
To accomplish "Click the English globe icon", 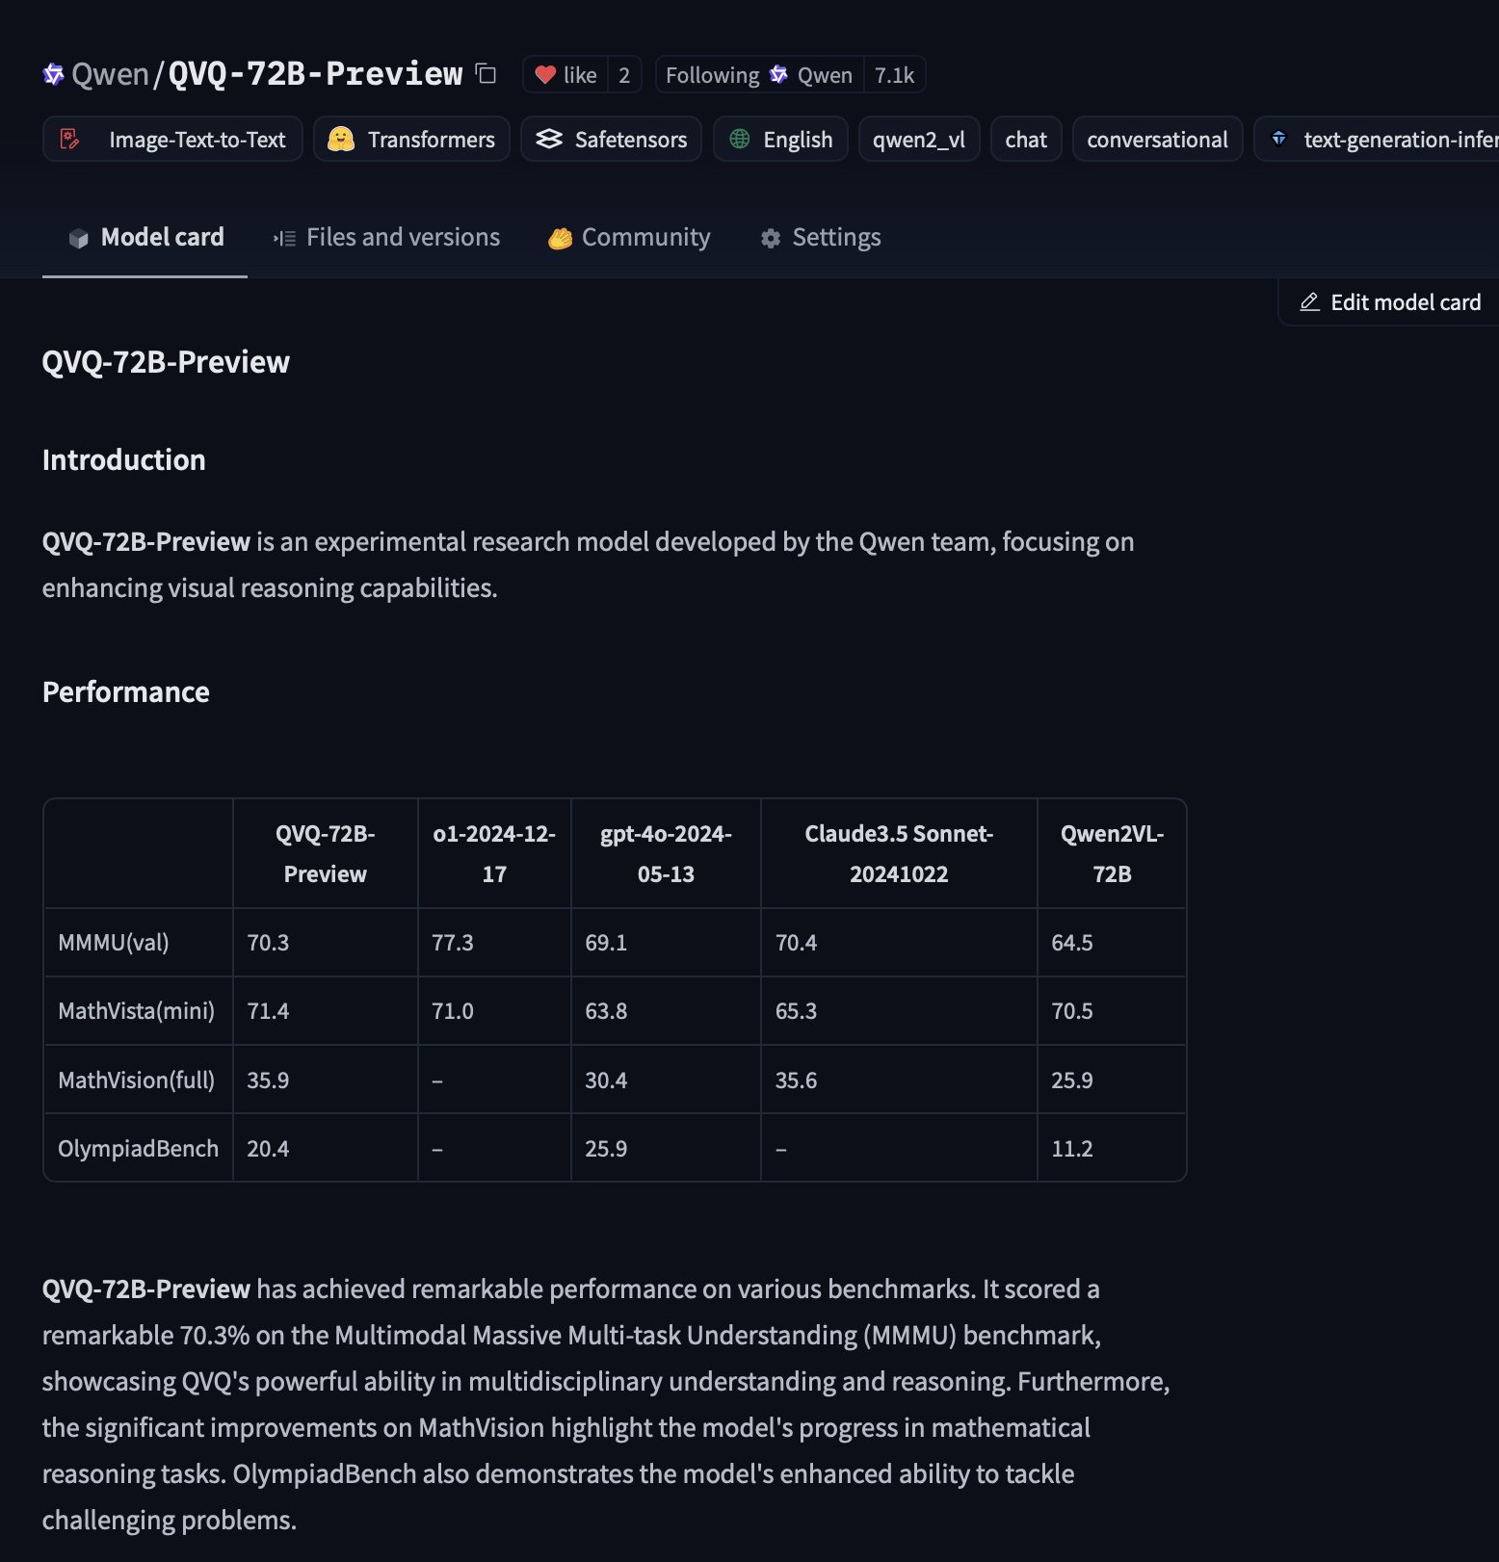I will [740, 139].
